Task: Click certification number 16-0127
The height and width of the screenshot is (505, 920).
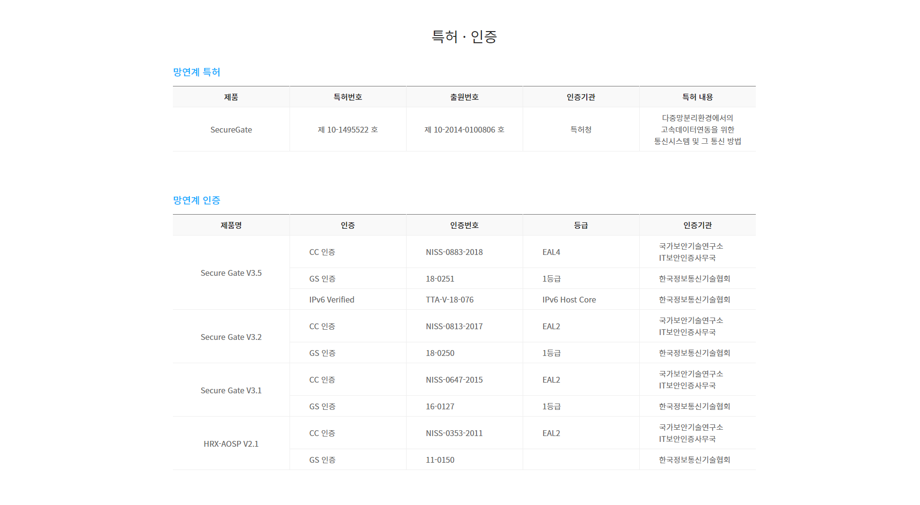Action: point(440,406)
